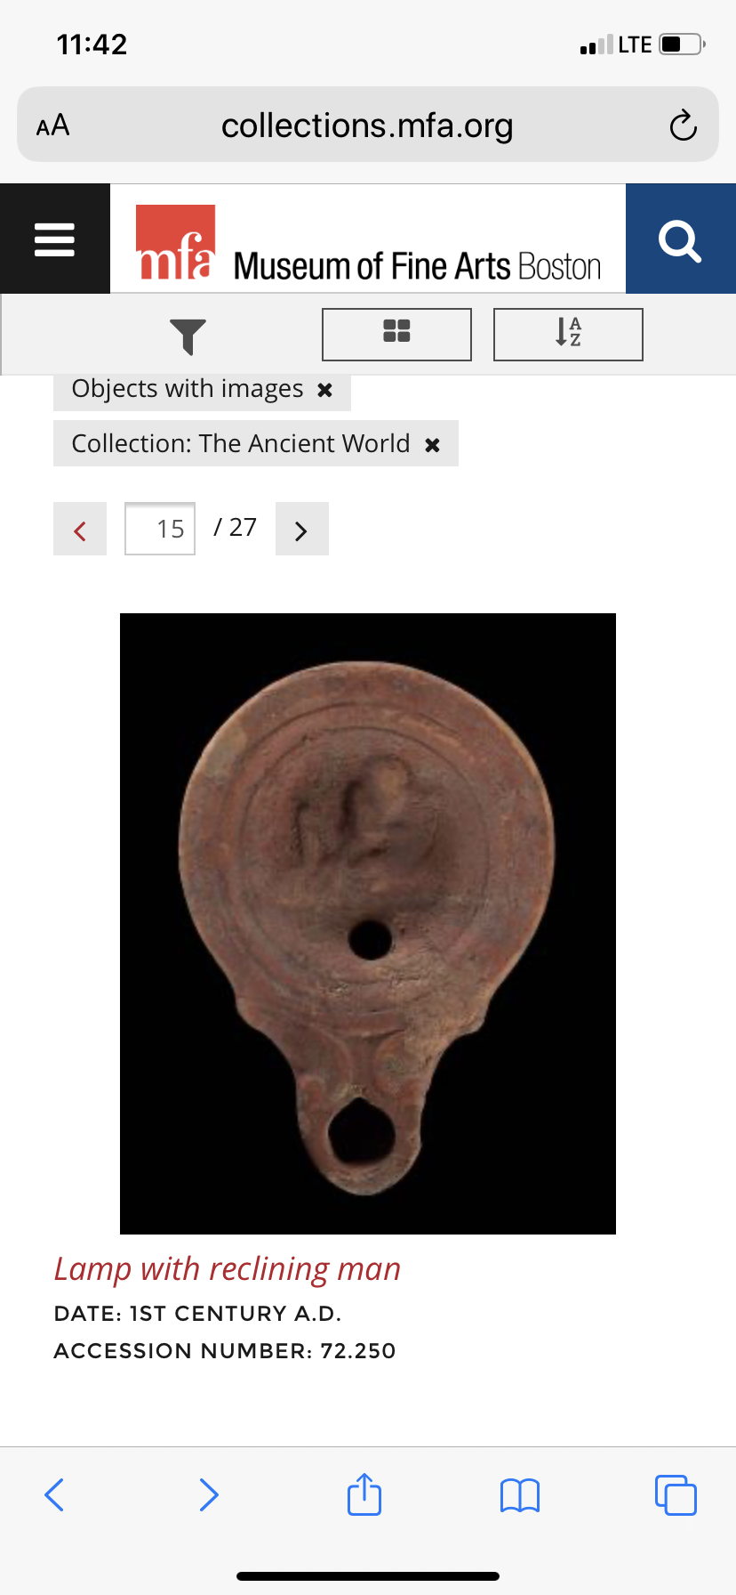Open the Safari share sheet

[x=364, y=1494]
